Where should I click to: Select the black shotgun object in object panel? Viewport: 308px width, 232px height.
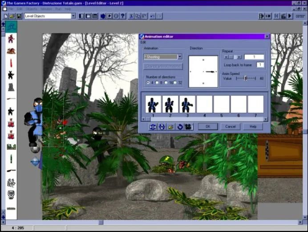(x=11, y=170)
